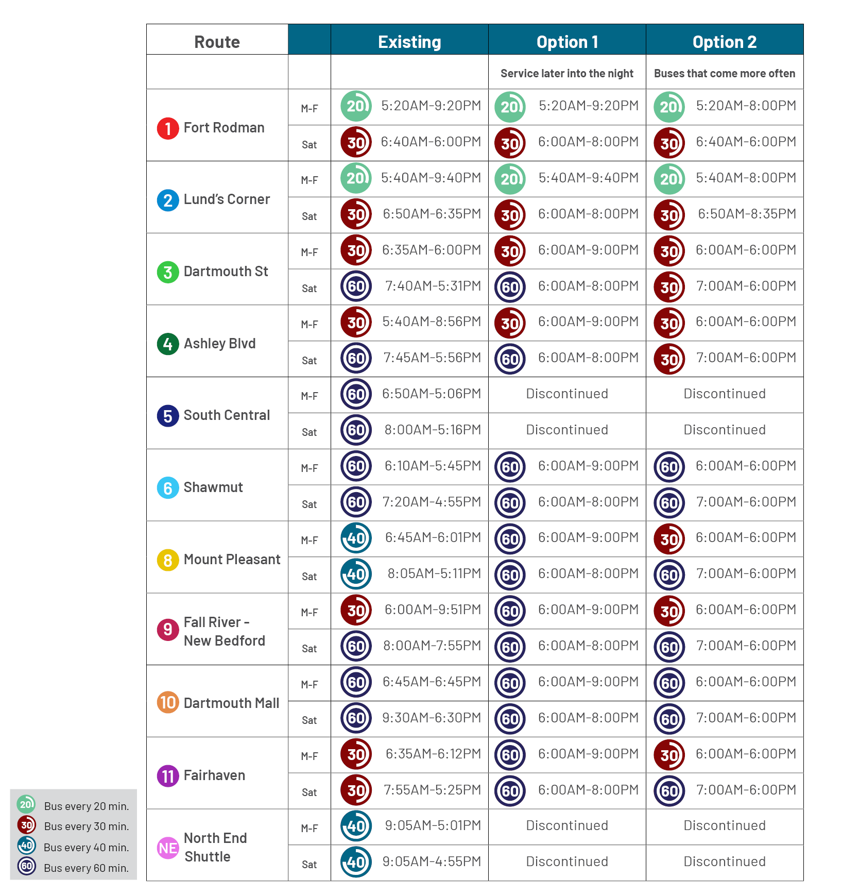Screen dimensions: 842x895
Task: Click the 60-minute frequency icon in the legend
Action: tap(26, 866)
